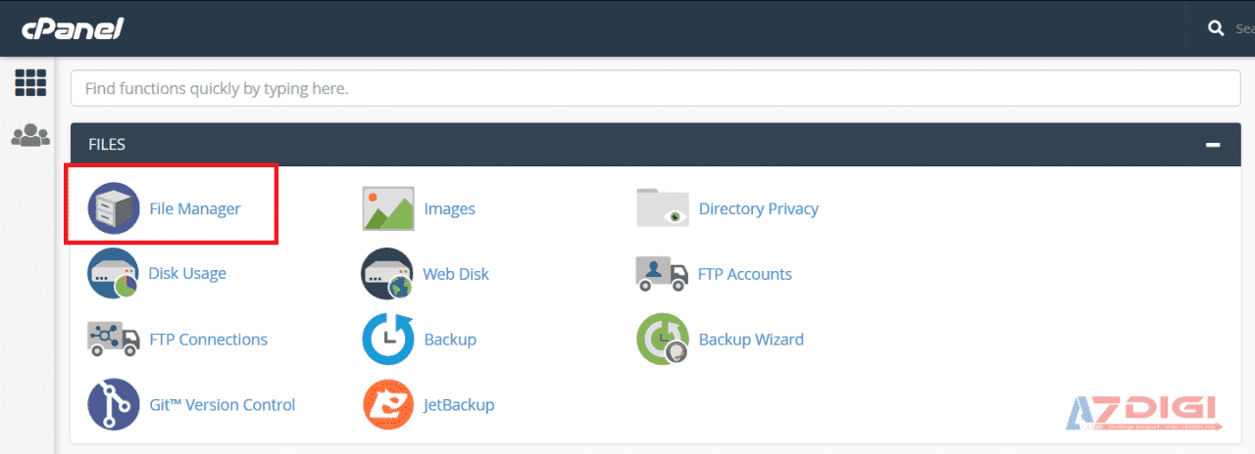This screenshot has height=454, width=1255.
Task: Click the Git Version Control icon
Action: tap(114, 404)
